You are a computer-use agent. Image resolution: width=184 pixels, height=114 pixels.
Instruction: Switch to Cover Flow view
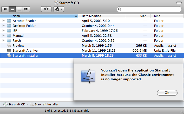(x=27, y=9)
